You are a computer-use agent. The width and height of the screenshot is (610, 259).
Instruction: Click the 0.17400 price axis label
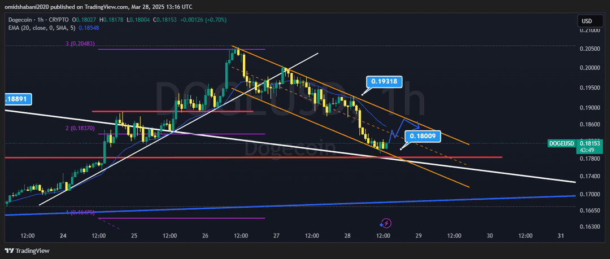click(x=589, y=177)
